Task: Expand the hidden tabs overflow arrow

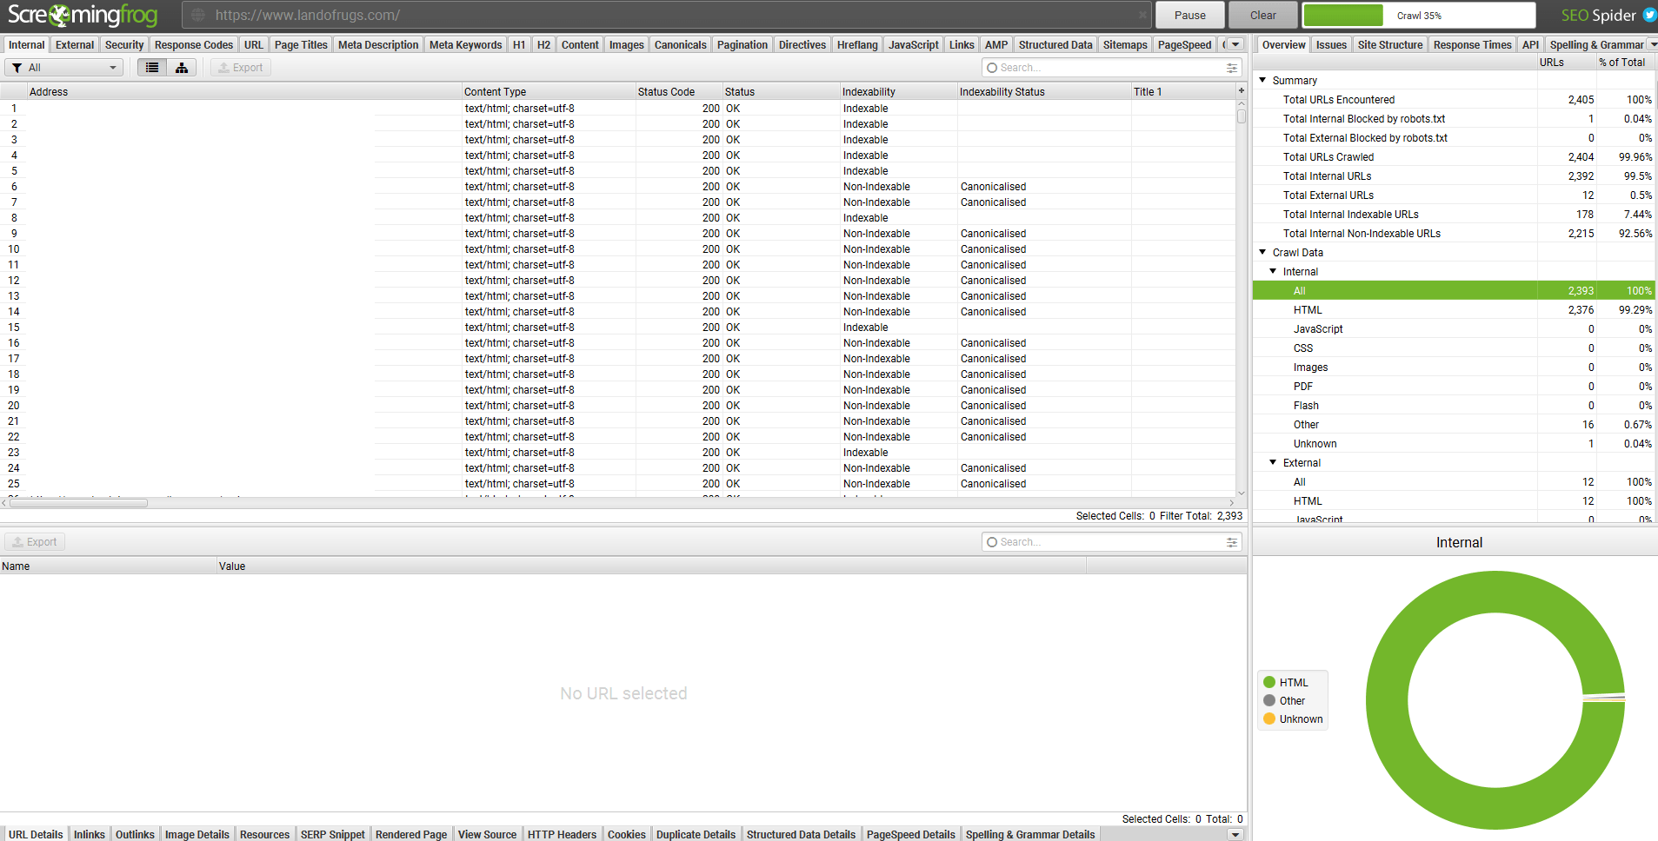Action: (x=1234, y=44)
